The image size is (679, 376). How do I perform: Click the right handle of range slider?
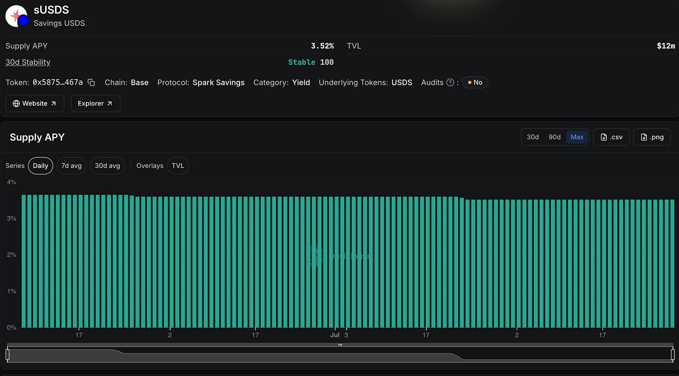[672, 355]
